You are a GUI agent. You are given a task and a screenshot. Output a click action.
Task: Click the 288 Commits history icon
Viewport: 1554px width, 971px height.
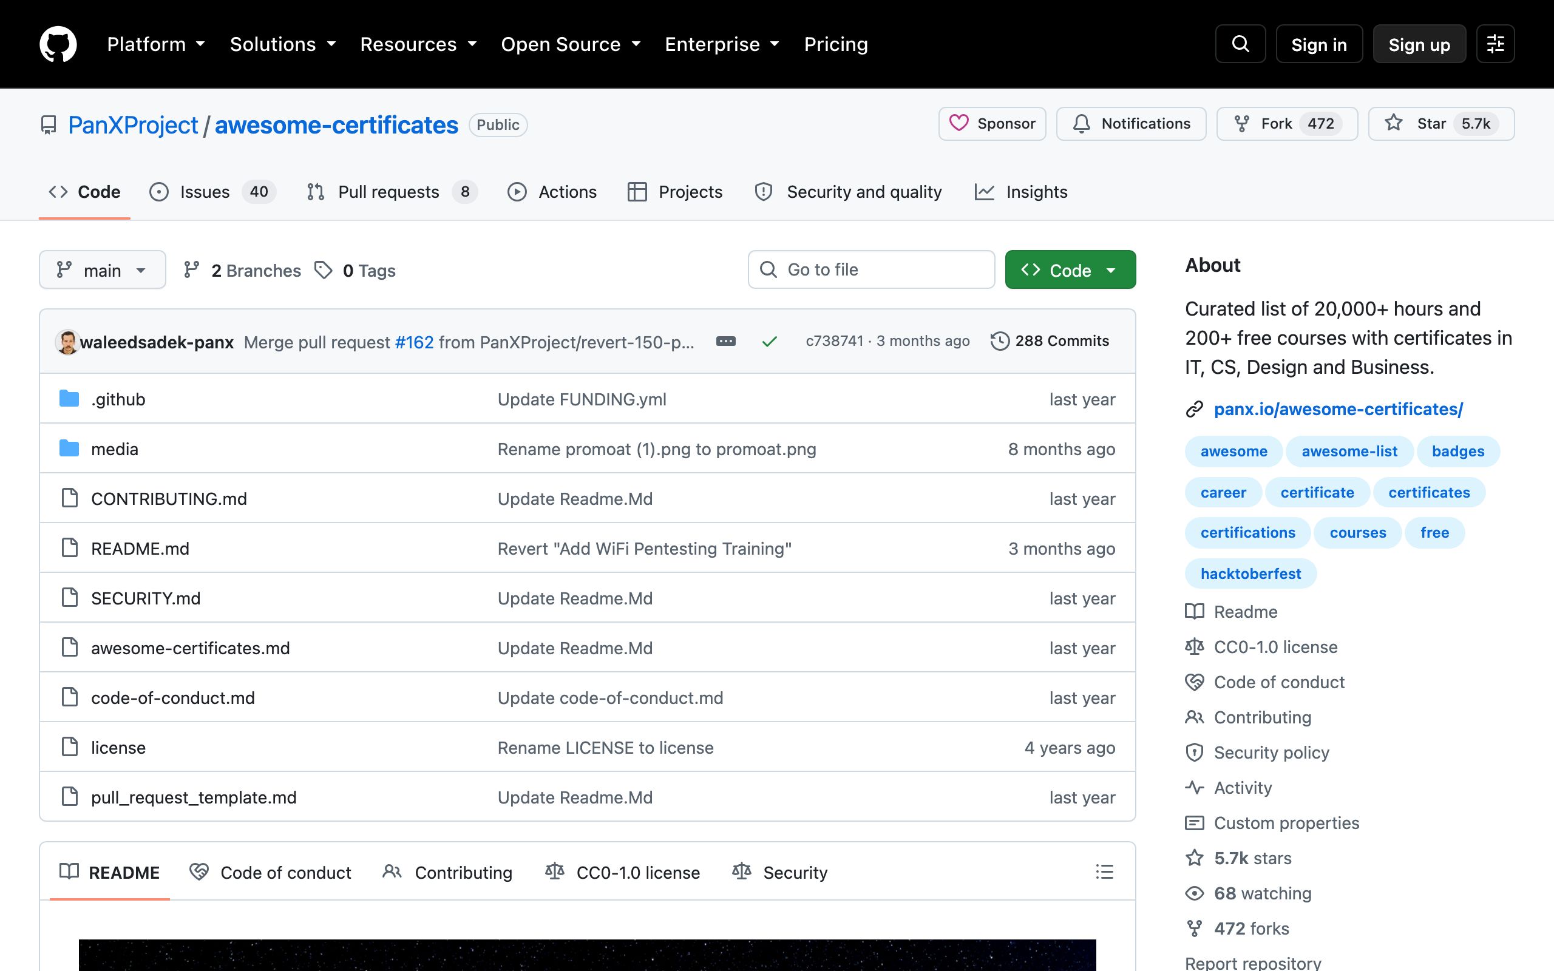click(1000, 341)
